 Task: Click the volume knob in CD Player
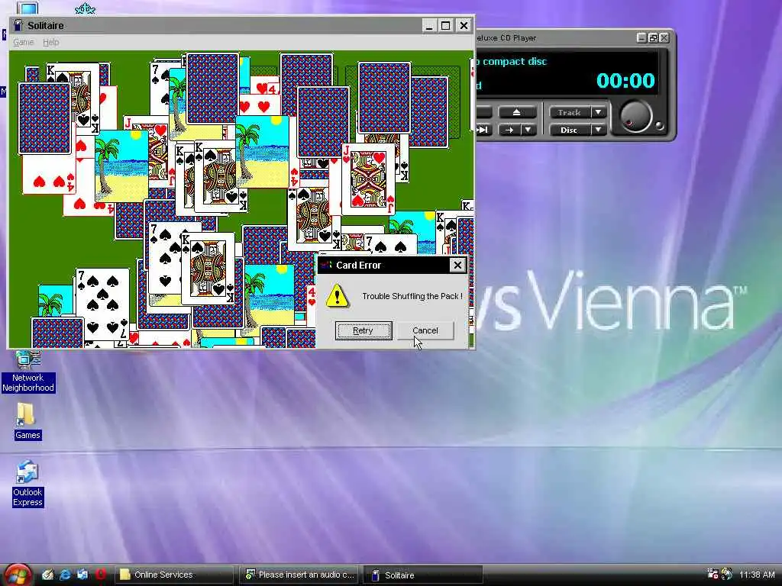tap(635, 117)
